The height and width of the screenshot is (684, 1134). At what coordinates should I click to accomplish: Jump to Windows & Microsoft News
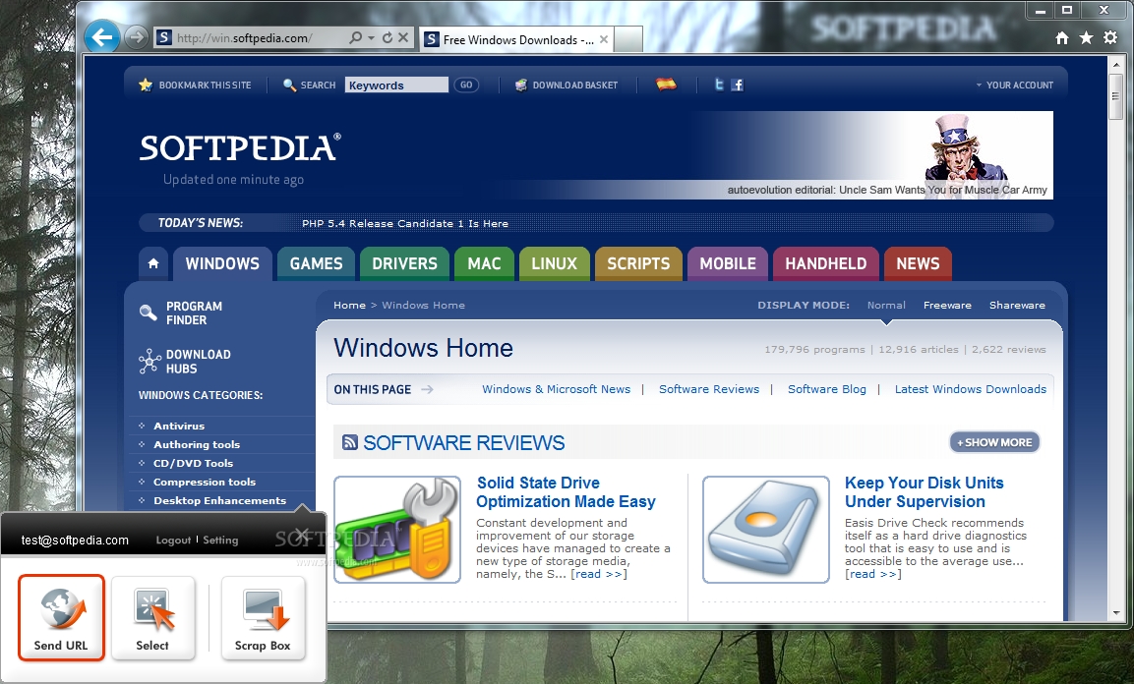click(x=556, y=389)
